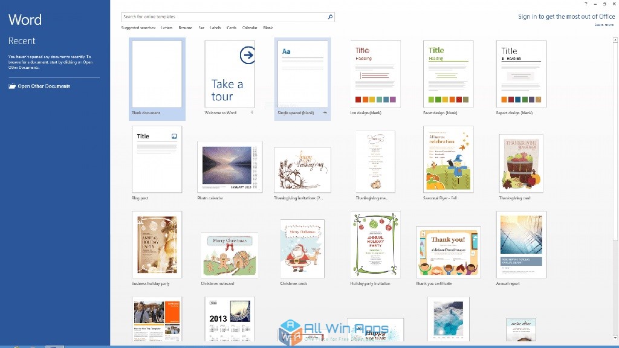Open Word Help with the question mark
This screenshot has width=619, height=348.
click(586, 4)
